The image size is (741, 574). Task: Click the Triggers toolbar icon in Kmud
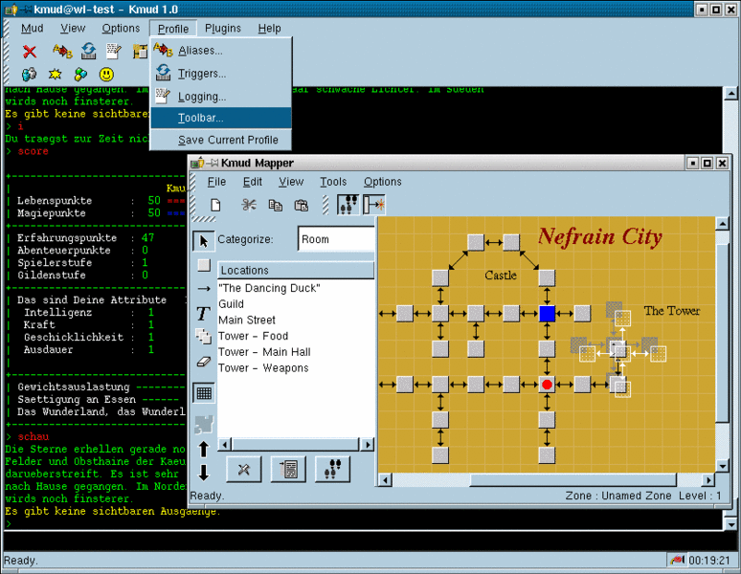pyautogui.click(x=88, y=51)
